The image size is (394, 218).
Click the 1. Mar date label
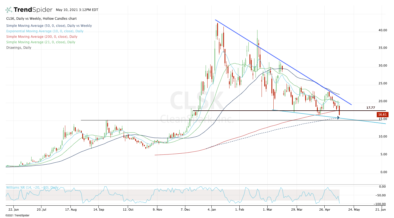[267, 210]
